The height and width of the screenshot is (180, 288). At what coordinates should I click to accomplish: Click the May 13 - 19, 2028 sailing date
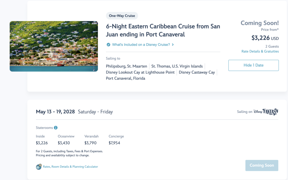pyautogui.click(x=55, y=112)
